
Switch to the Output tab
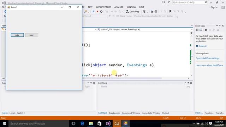pos(165,113)
